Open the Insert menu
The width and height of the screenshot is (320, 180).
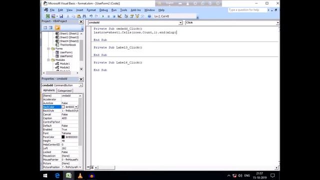[x=79, y=10]
